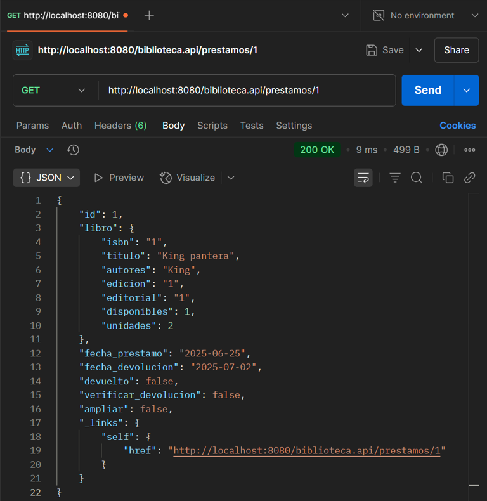Click the "fecha_prestamo" value 2025-06-25
This screenshot has width=487, height=501.
[x=212, y=353]
